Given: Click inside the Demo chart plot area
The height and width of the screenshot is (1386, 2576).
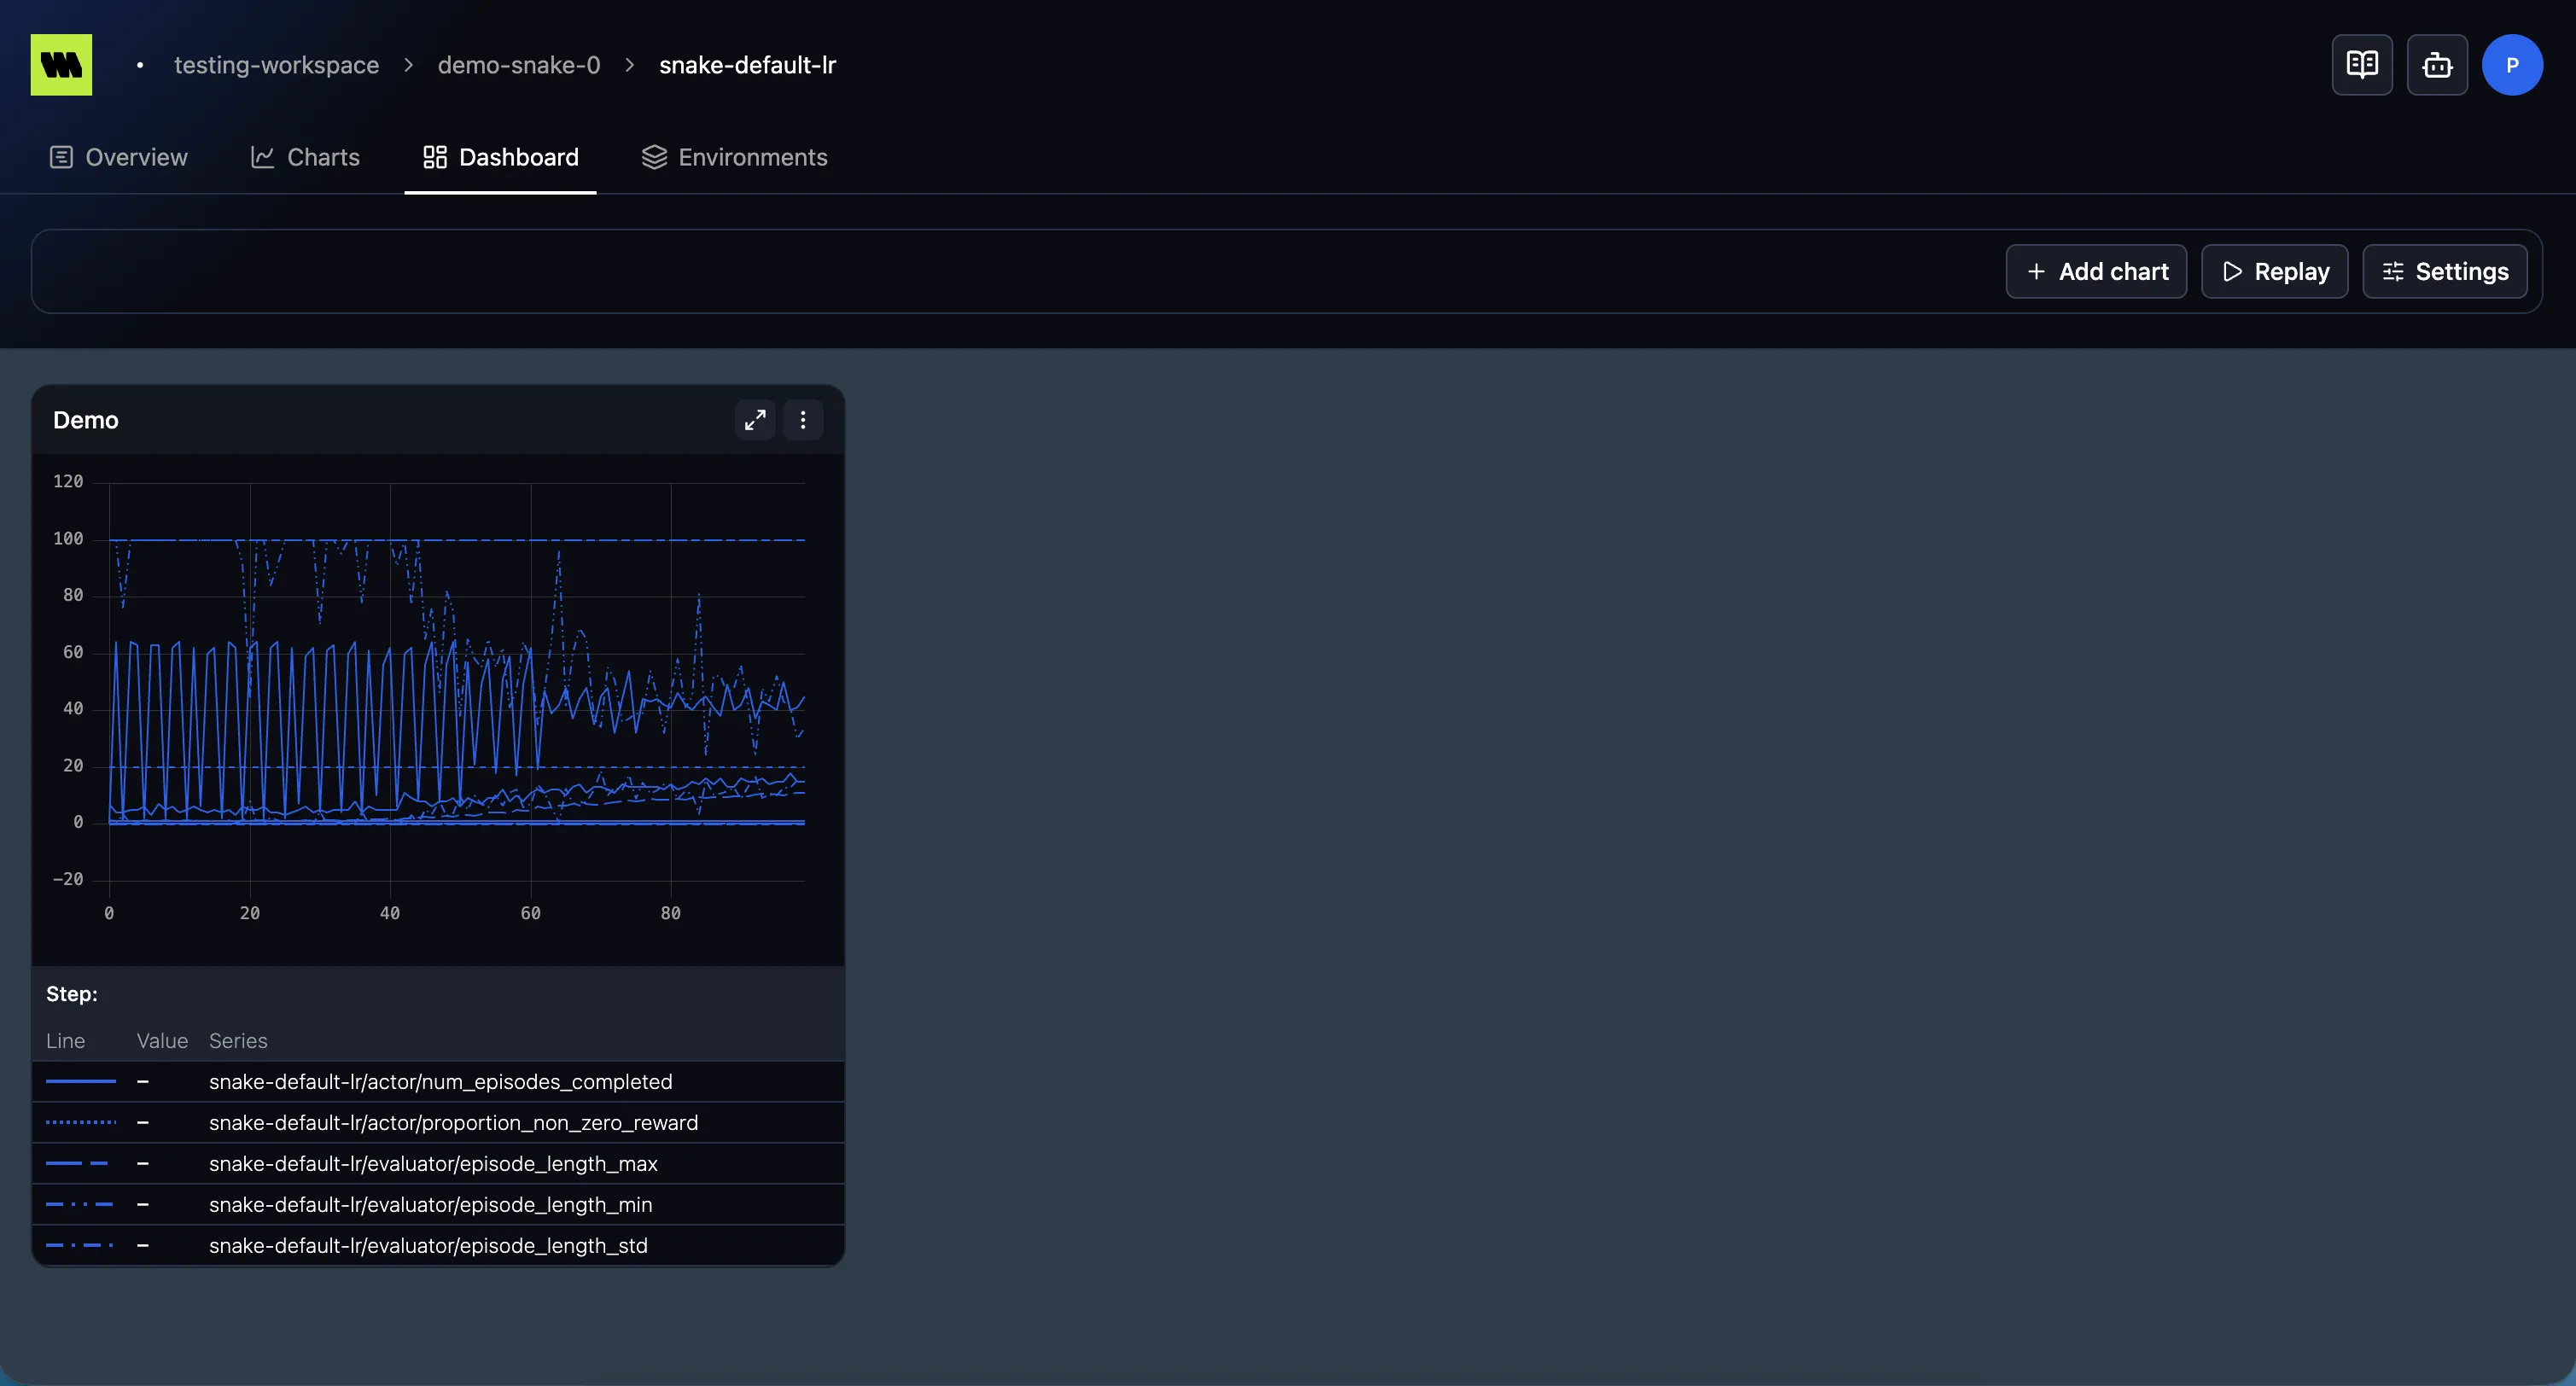Looking at the screenshot, I should coord(456,682).
